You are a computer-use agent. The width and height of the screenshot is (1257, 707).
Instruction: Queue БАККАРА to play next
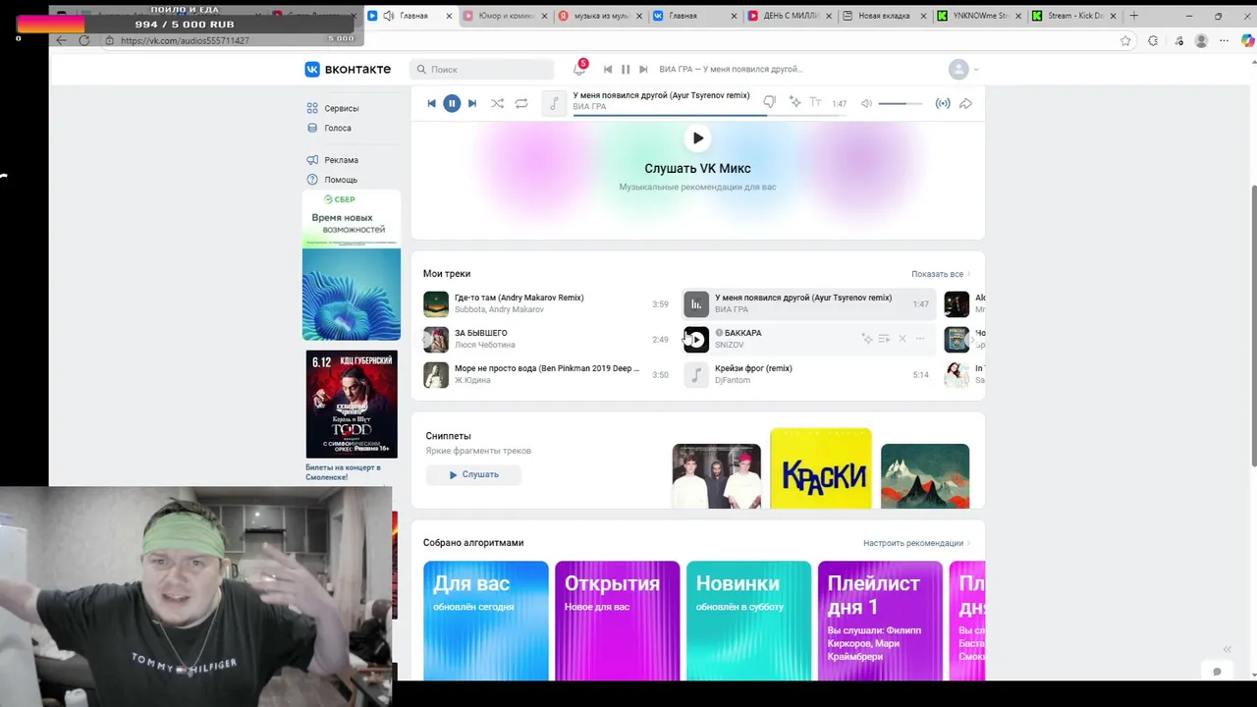click(x=884, y=339)
